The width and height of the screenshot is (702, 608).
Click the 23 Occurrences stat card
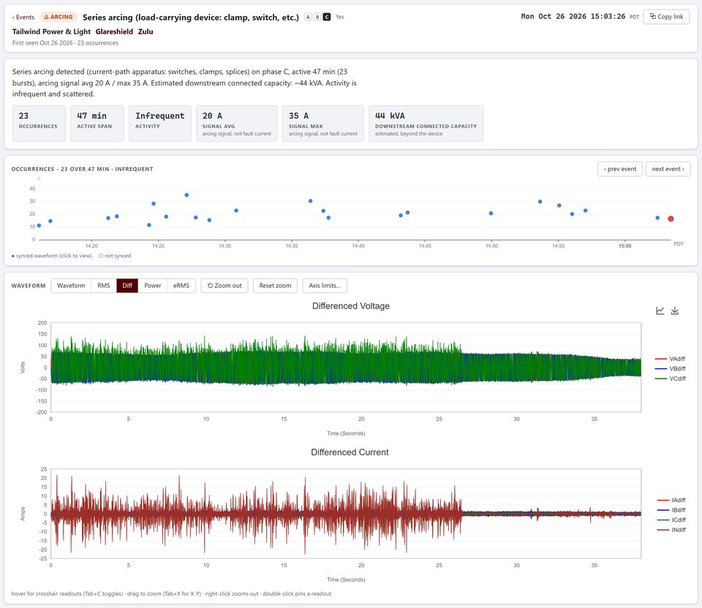[x=39, y=123]
